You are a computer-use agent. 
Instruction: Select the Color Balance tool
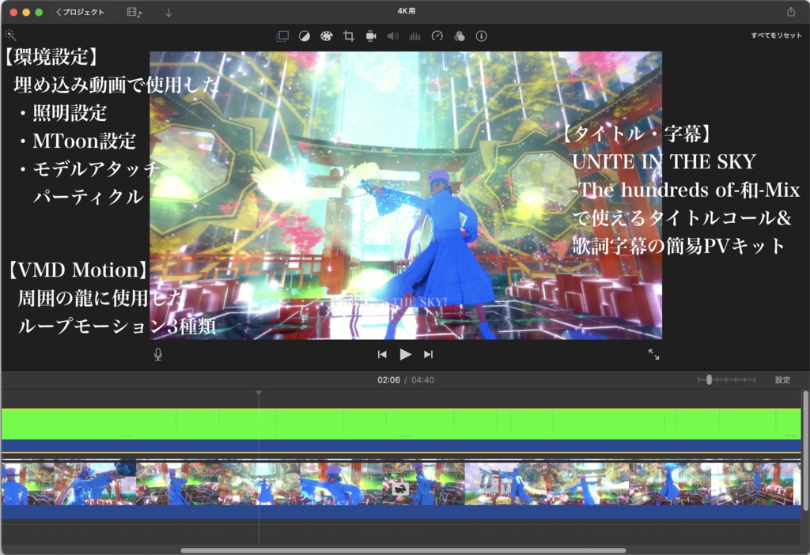[305, 36]
